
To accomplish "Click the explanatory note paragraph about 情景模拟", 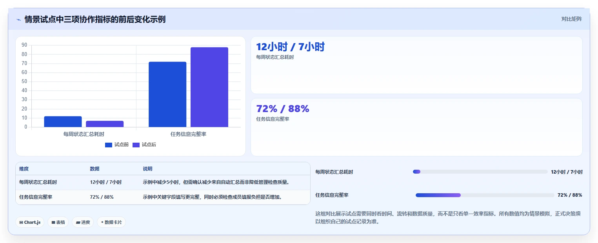I will tap(448, 218).
